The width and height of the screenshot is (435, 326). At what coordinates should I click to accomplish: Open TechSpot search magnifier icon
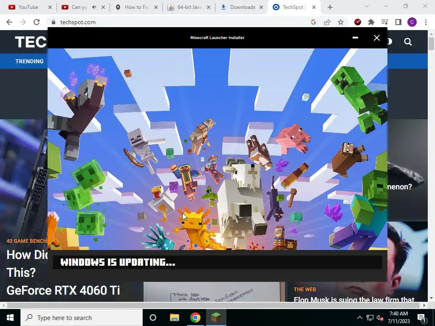408,42
